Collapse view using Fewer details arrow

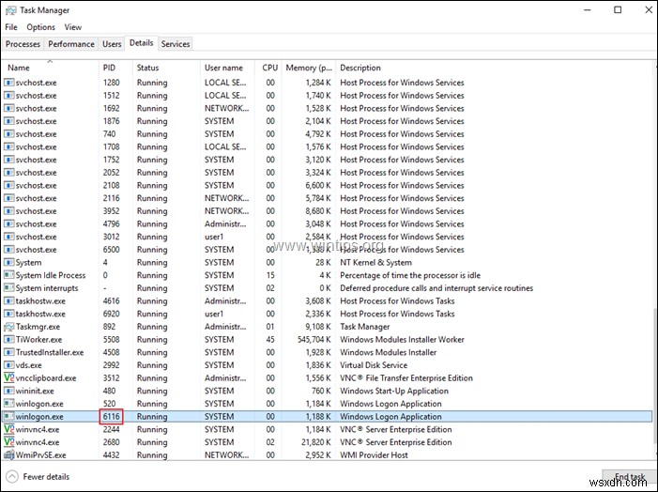[x=12, y=477]
